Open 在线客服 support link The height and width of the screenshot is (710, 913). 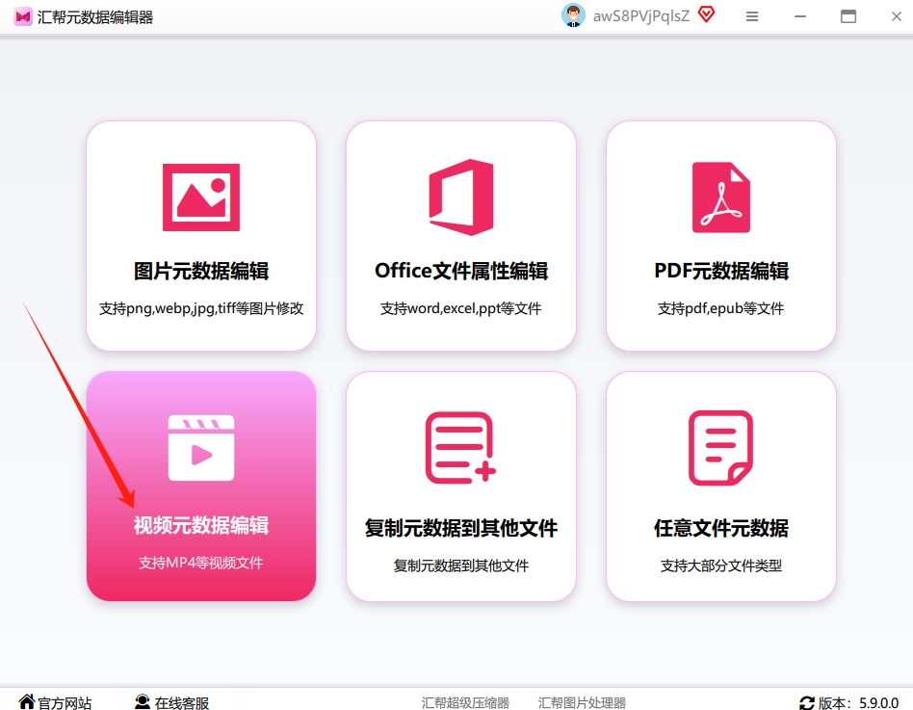coord(182,703)
